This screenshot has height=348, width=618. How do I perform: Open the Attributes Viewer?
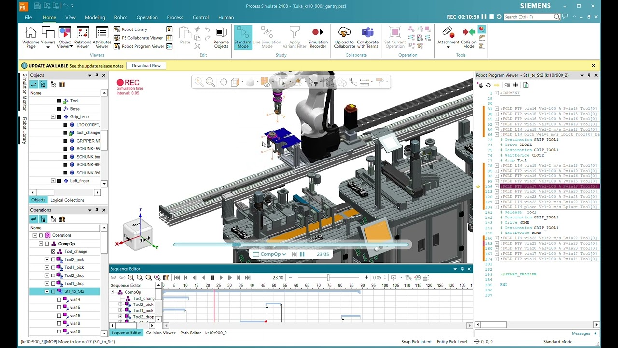[x=102, y=37]
